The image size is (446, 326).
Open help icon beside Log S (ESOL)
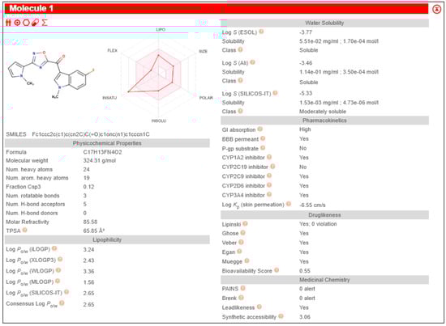coord(261,32)
